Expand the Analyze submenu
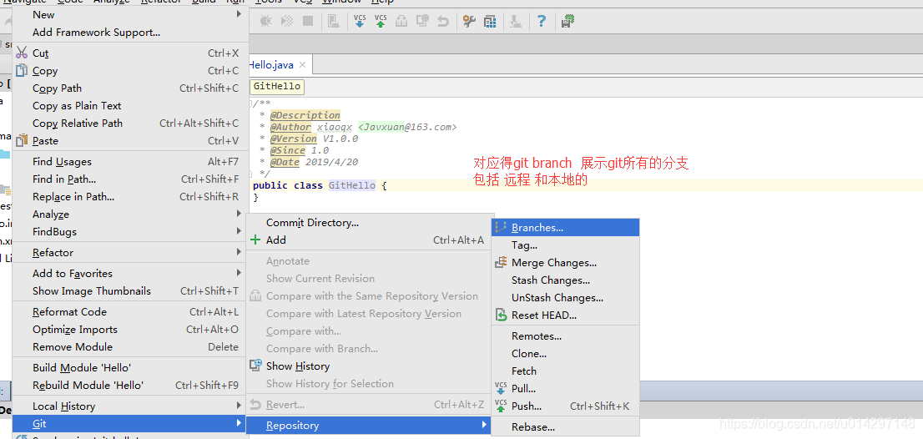The height and width of the screenshot is (439, 923). click(x=239, y=213)
